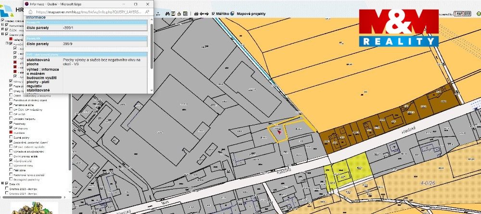The image size is (481, 214).
Task: Close the Informace Edge popup window
Action: click(148, 4)
